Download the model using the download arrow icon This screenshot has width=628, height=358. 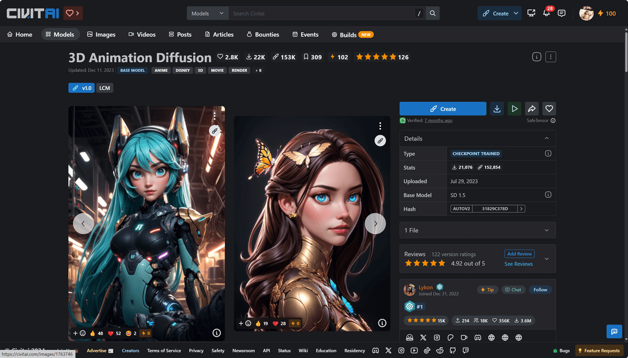coord(497,109)
